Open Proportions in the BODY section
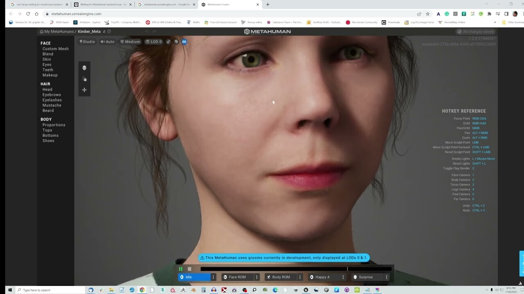This screenshot has height=294, width=524. (53, 125)
